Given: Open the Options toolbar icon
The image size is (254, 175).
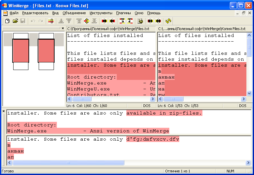Looking at the screenshot, I should pos(140,21).
